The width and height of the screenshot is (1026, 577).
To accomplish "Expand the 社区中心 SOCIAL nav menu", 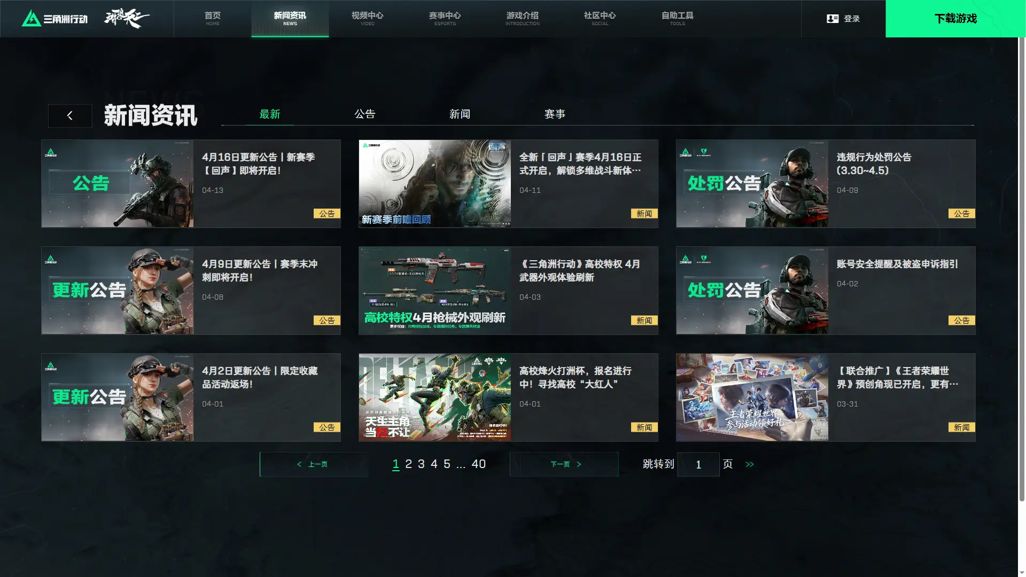I will (x=600, y=19).
